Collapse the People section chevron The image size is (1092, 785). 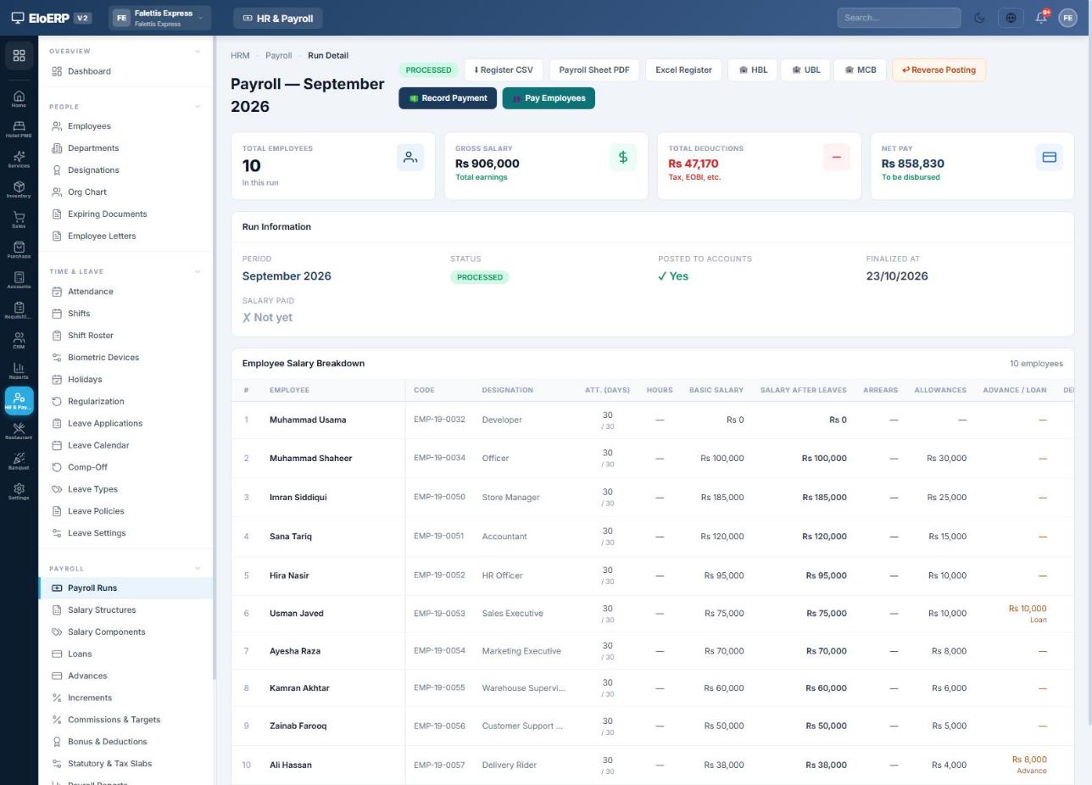(x=198, y=107)
